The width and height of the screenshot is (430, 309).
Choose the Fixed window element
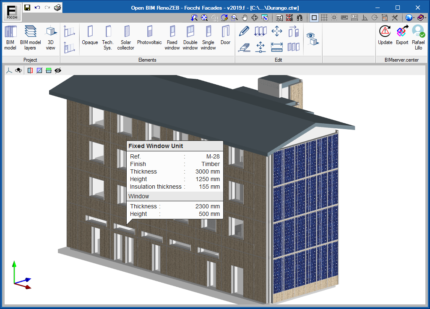[x=172, y=38]
